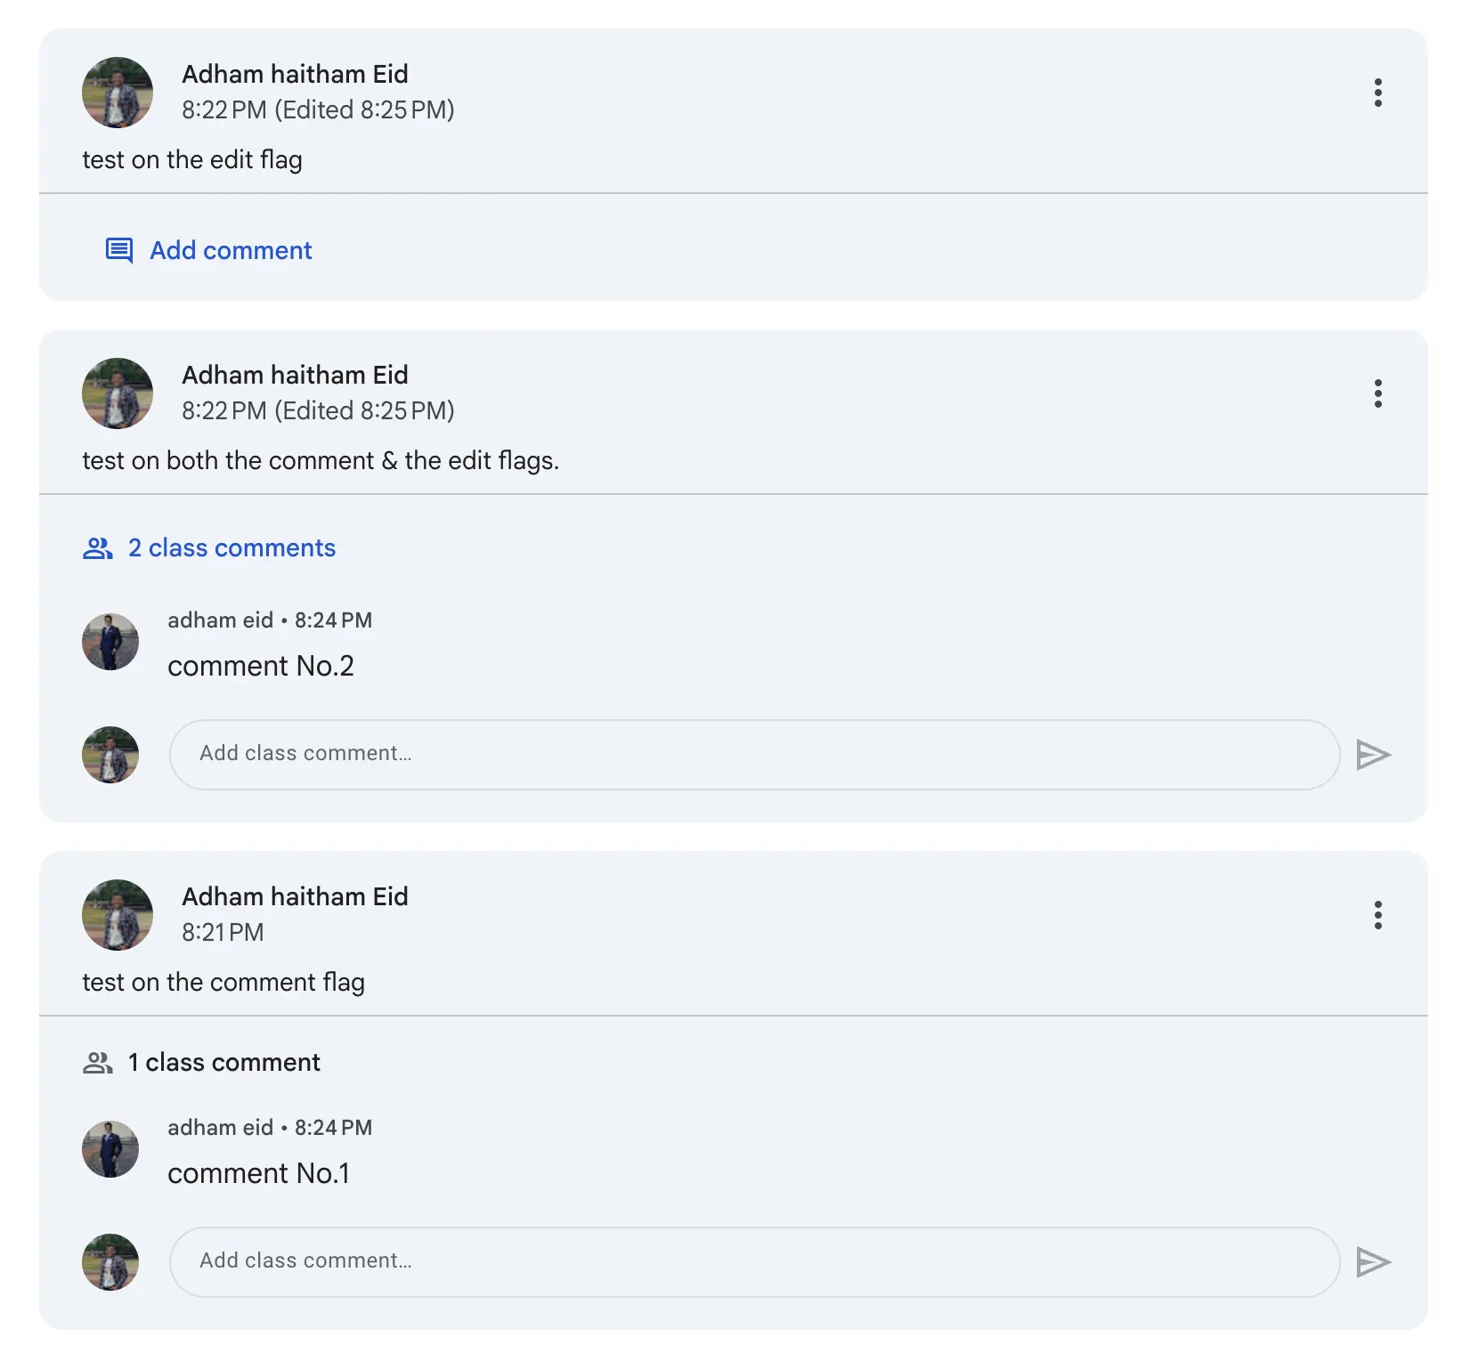This screenshot has height=1353, width=1462.
Task: Open the three-dot menu on the comment flag post
Action: 1377,915
